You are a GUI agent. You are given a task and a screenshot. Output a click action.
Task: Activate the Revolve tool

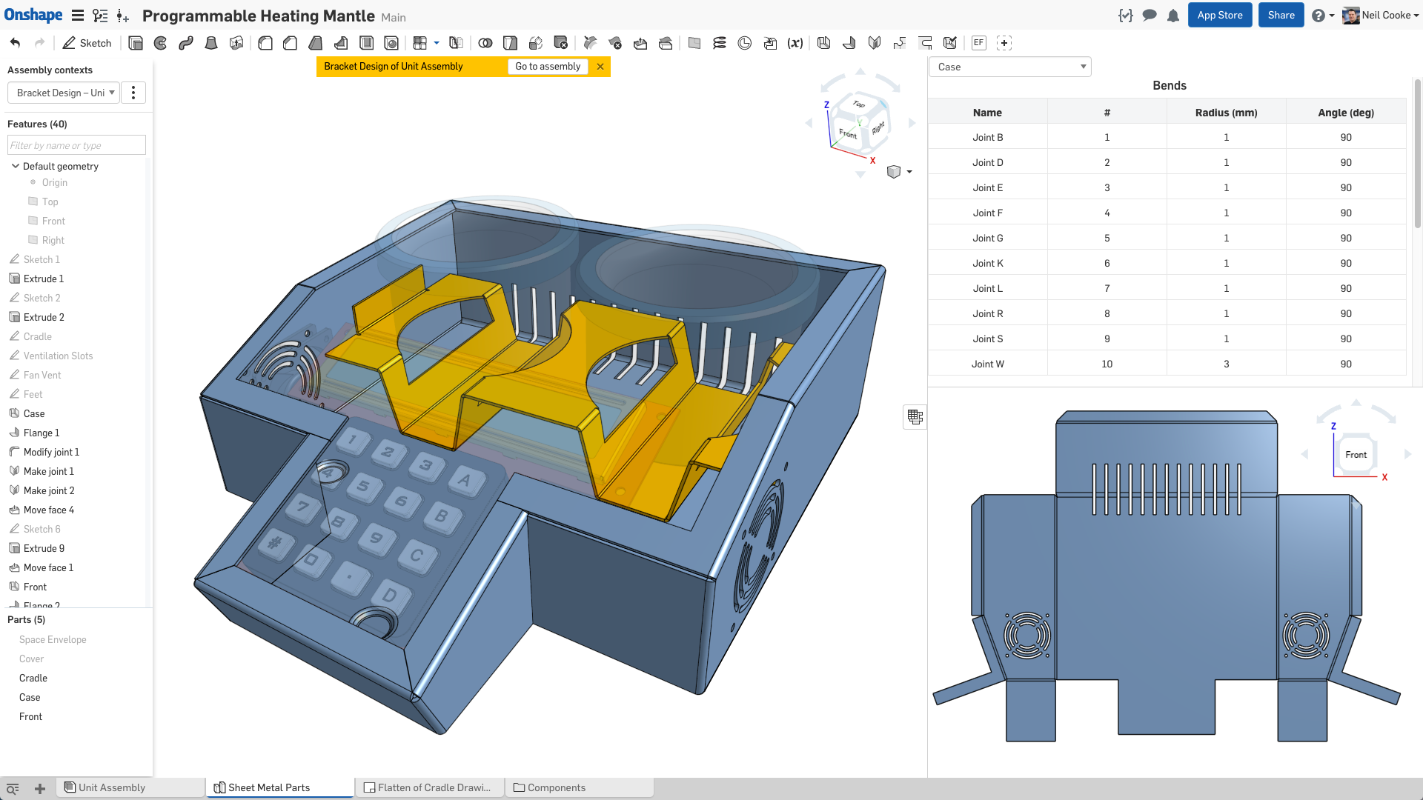[161, 43]
